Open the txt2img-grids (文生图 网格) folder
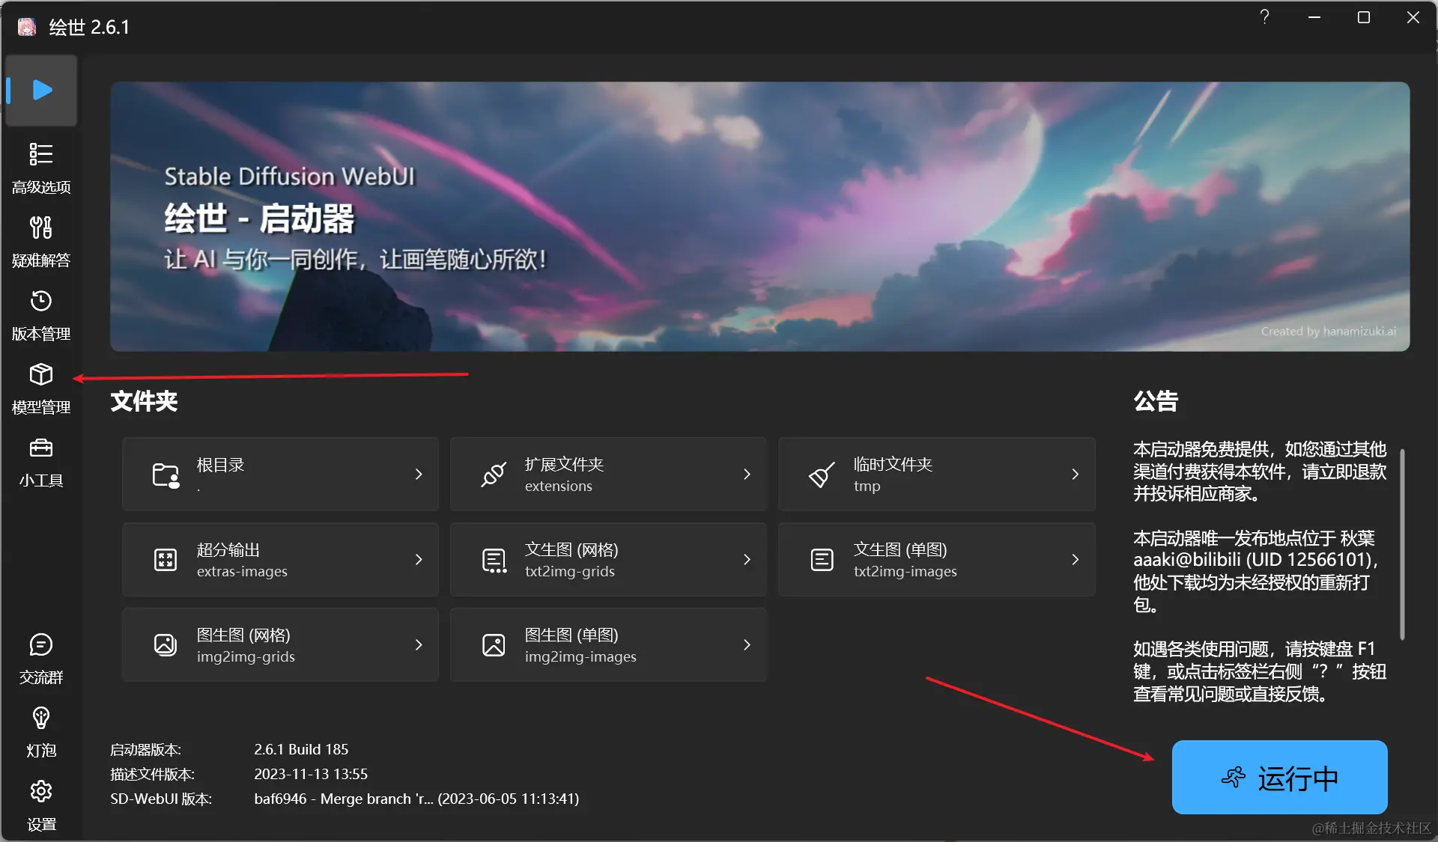1438x842 pixels. (608, 560)
